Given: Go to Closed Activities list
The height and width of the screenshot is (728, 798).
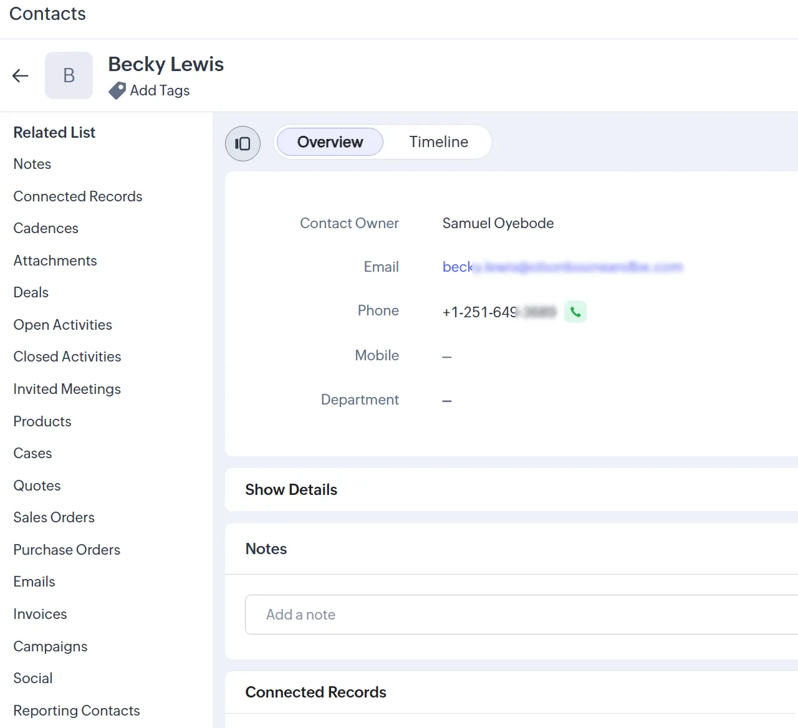Looking at the screenshot, I should coord(67,357).
